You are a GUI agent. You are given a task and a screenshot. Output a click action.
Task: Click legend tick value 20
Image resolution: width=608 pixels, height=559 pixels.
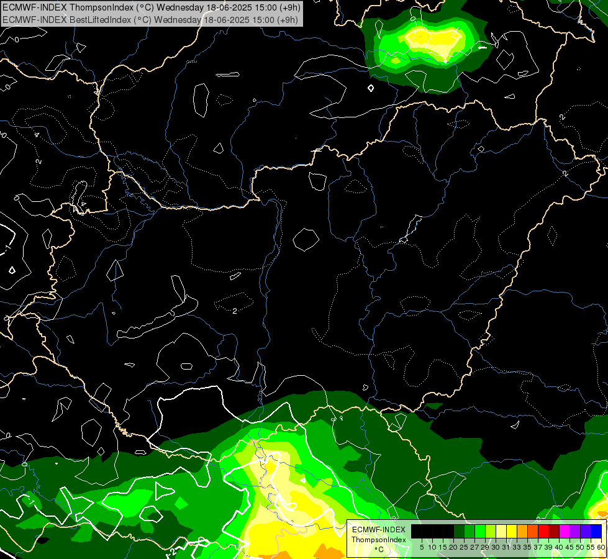tap(454, 547)
